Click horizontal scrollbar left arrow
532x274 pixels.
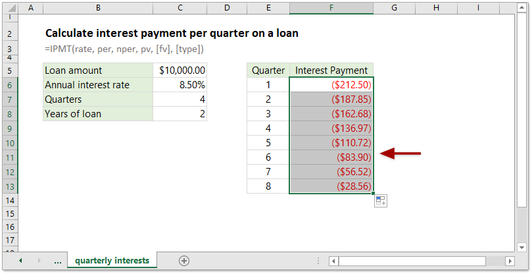pos(333,261)
